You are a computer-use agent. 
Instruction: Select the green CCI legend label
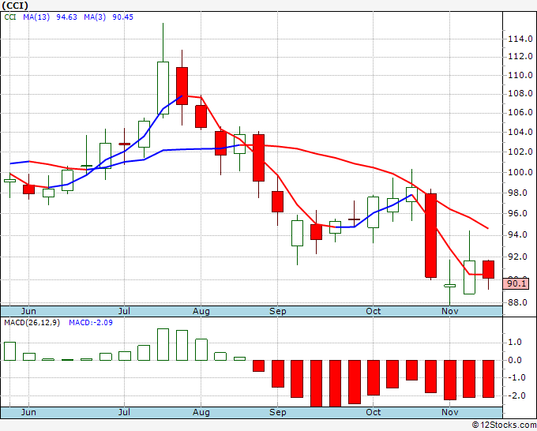(10, 17)
